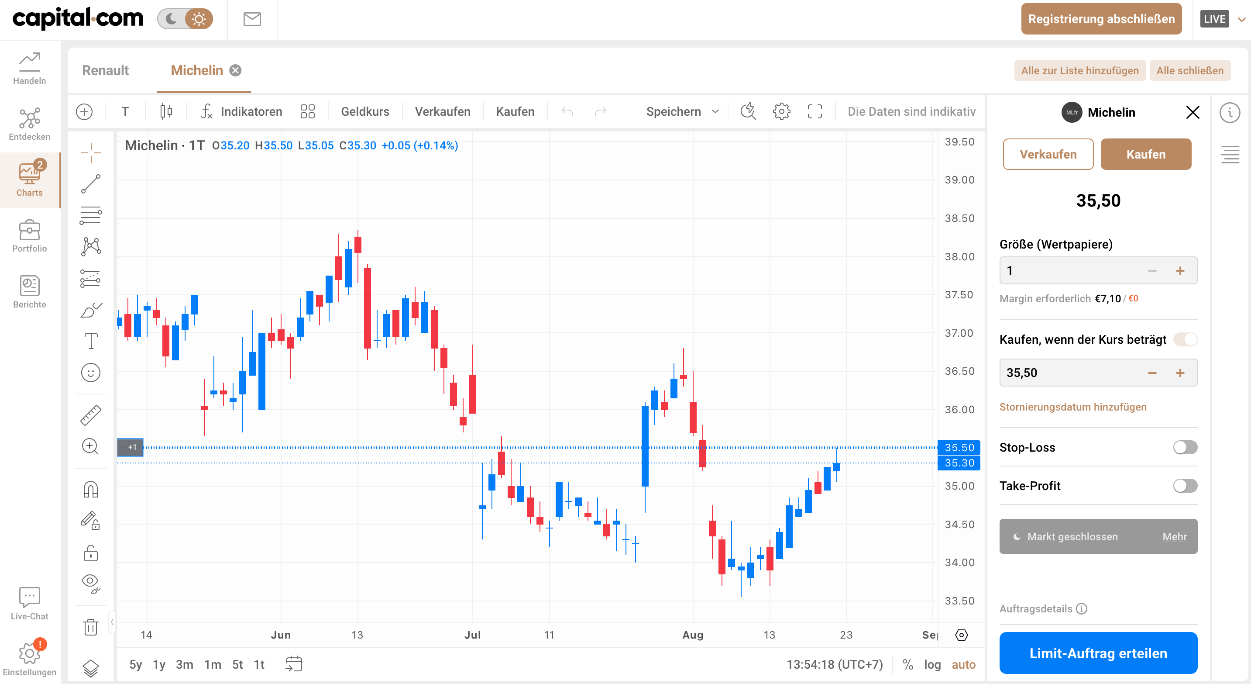1251x684 pixels.
Task: Click the trash remove drawings icon
Action: coord(91,627)
